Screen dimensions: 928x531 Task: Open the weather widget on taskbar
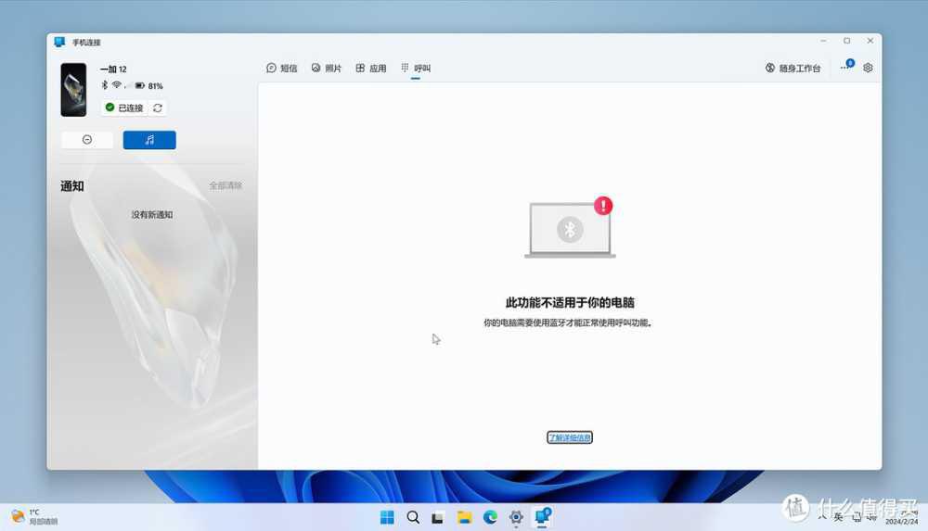click(x=34, y=517)
